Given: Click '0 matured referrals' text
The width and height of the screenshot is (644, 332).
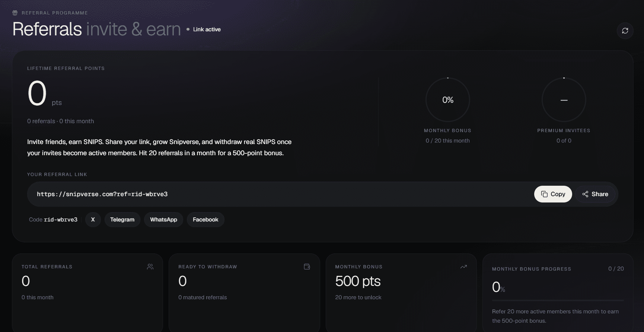Looking at the screenshot, I should [203, 297].
